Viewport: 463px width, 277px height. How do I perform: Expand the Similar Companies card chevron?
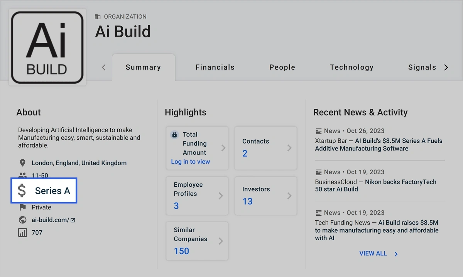click(x=221, y=241)
